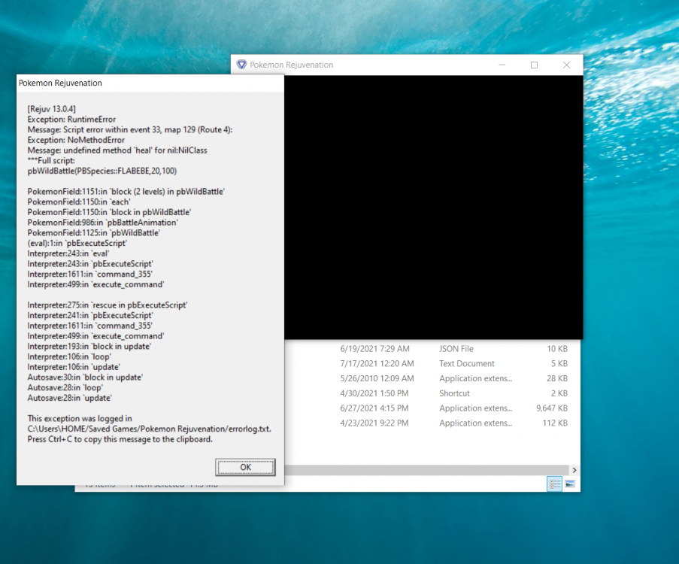679x564 pixels.
Task: Switch file list to large thumbnails view icon
Action: 570,484
